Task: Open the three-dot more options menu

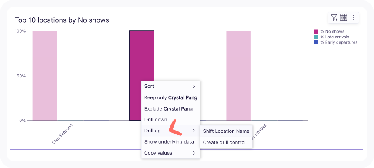Action: click(354, 17)
